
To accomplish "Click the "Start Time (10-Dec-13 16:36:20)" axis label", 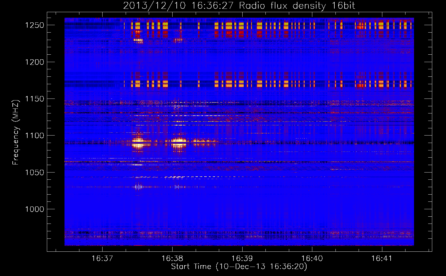I will pyautogui.click(x=239, y=267).
